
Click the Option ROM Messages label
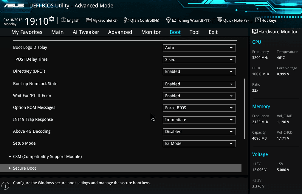pyautogui.click(x=34, y=108)
